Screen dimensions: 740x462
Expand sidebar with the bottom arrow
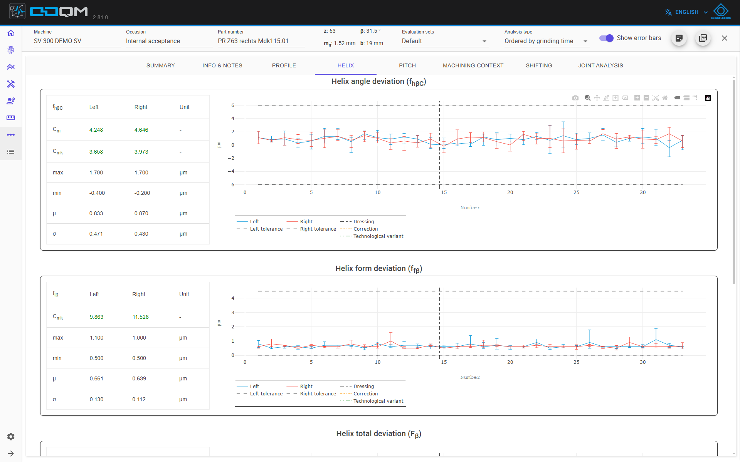pos(11,454)
